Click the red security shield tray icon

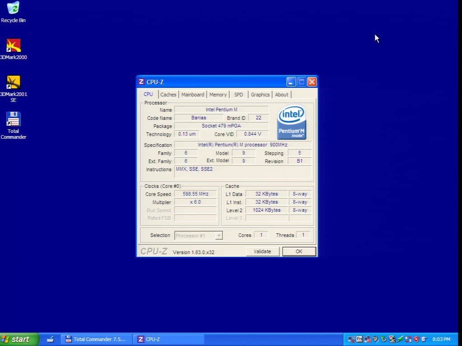click(x=416, y=339)
